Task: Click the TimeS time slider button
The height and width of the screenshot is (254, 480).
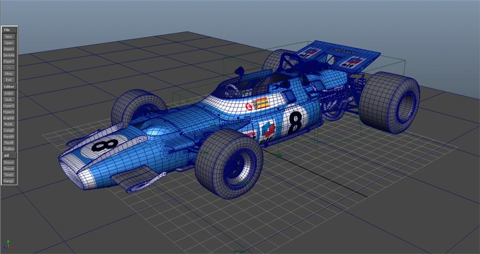Action: pyautogui.click(x=9, y=175)
